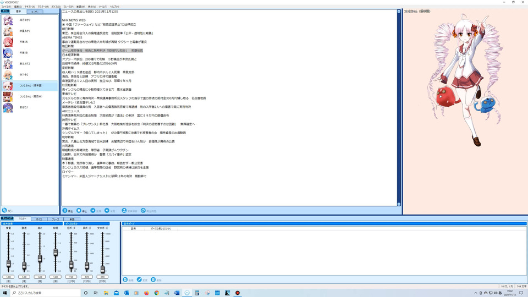Open the 編集 menu

[x=18, y=7]
